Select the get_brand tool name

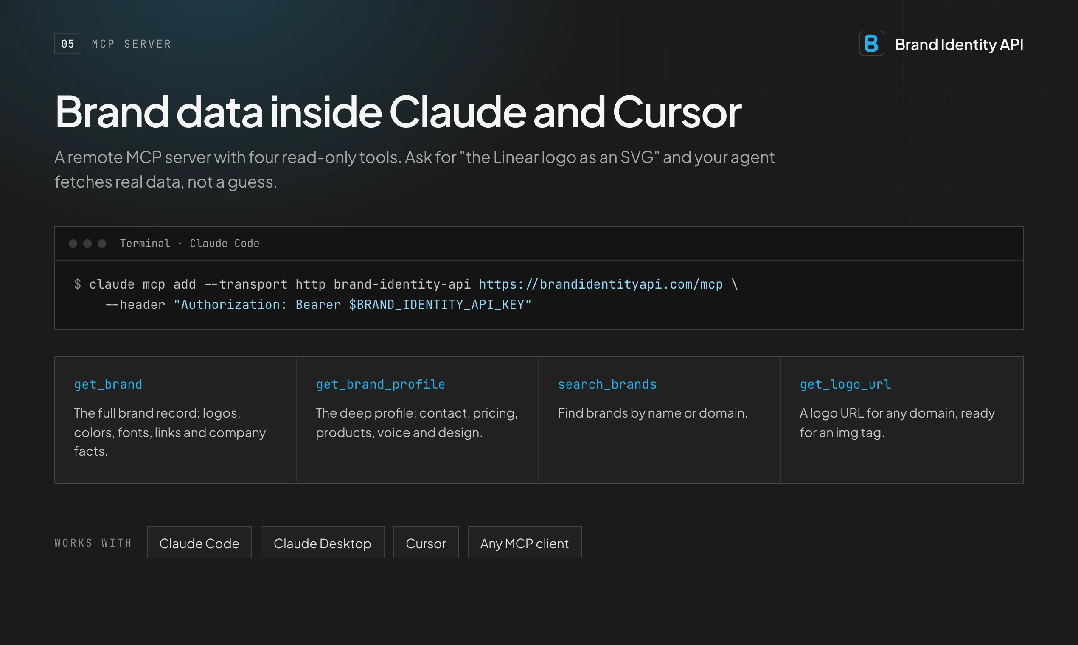click(x=108, y=384)
